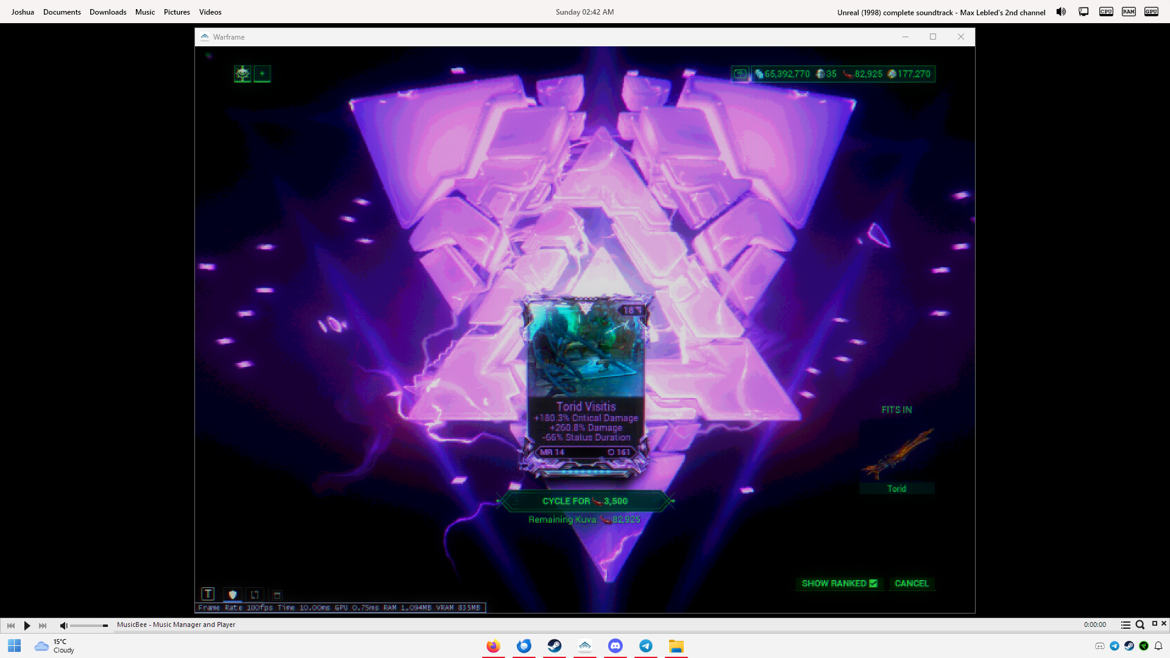
Task: Click the Torid weapon name label
Action: tap(897, 489)
